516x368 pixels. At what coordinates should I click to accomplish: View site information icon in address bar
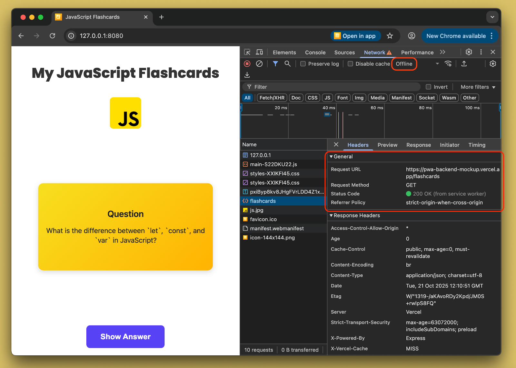click(x=71, y=36)
